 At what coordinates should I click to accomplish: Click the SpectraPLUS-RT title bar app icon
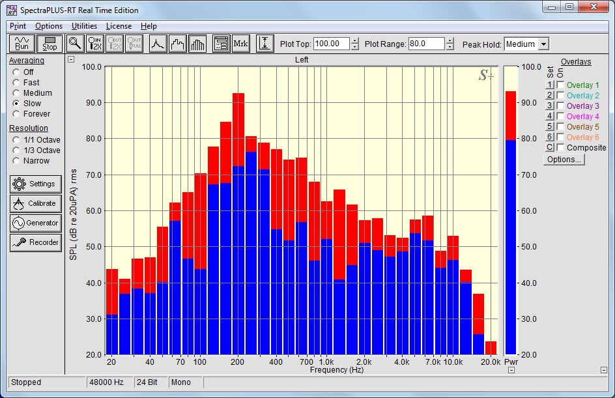[12, 10]
